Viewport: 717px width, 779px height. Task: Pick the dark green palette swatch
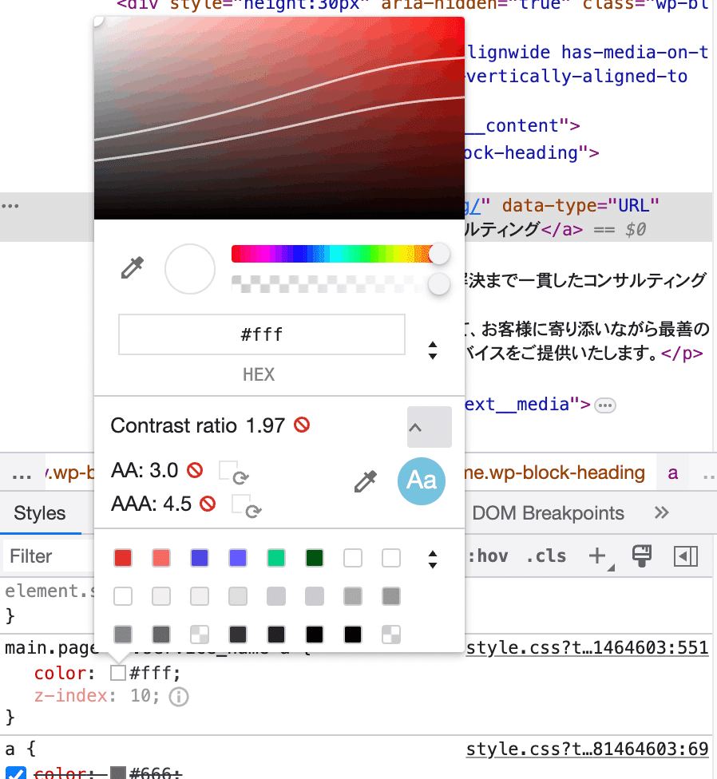[x=314, y=558]
